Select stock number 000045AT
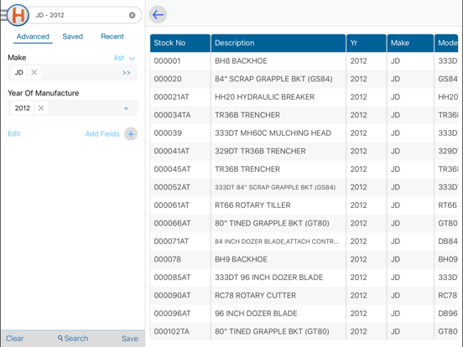 click(172, 169)
